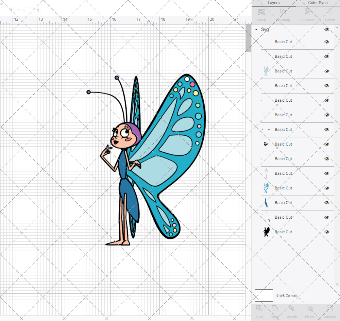
Task: Select the dark blue dress layer thumbnail
Action: (266, 203)
